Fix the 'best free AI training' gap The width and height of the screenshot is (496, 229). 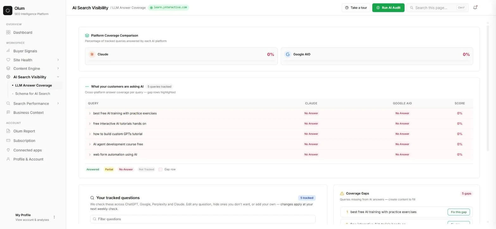coord(459,212)
